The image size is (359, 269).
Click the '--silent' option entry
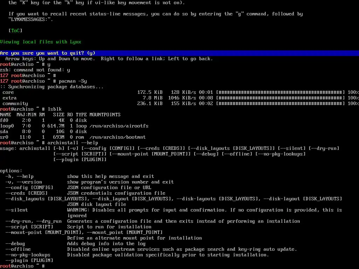pyautogui.click(x=17, y=210)
